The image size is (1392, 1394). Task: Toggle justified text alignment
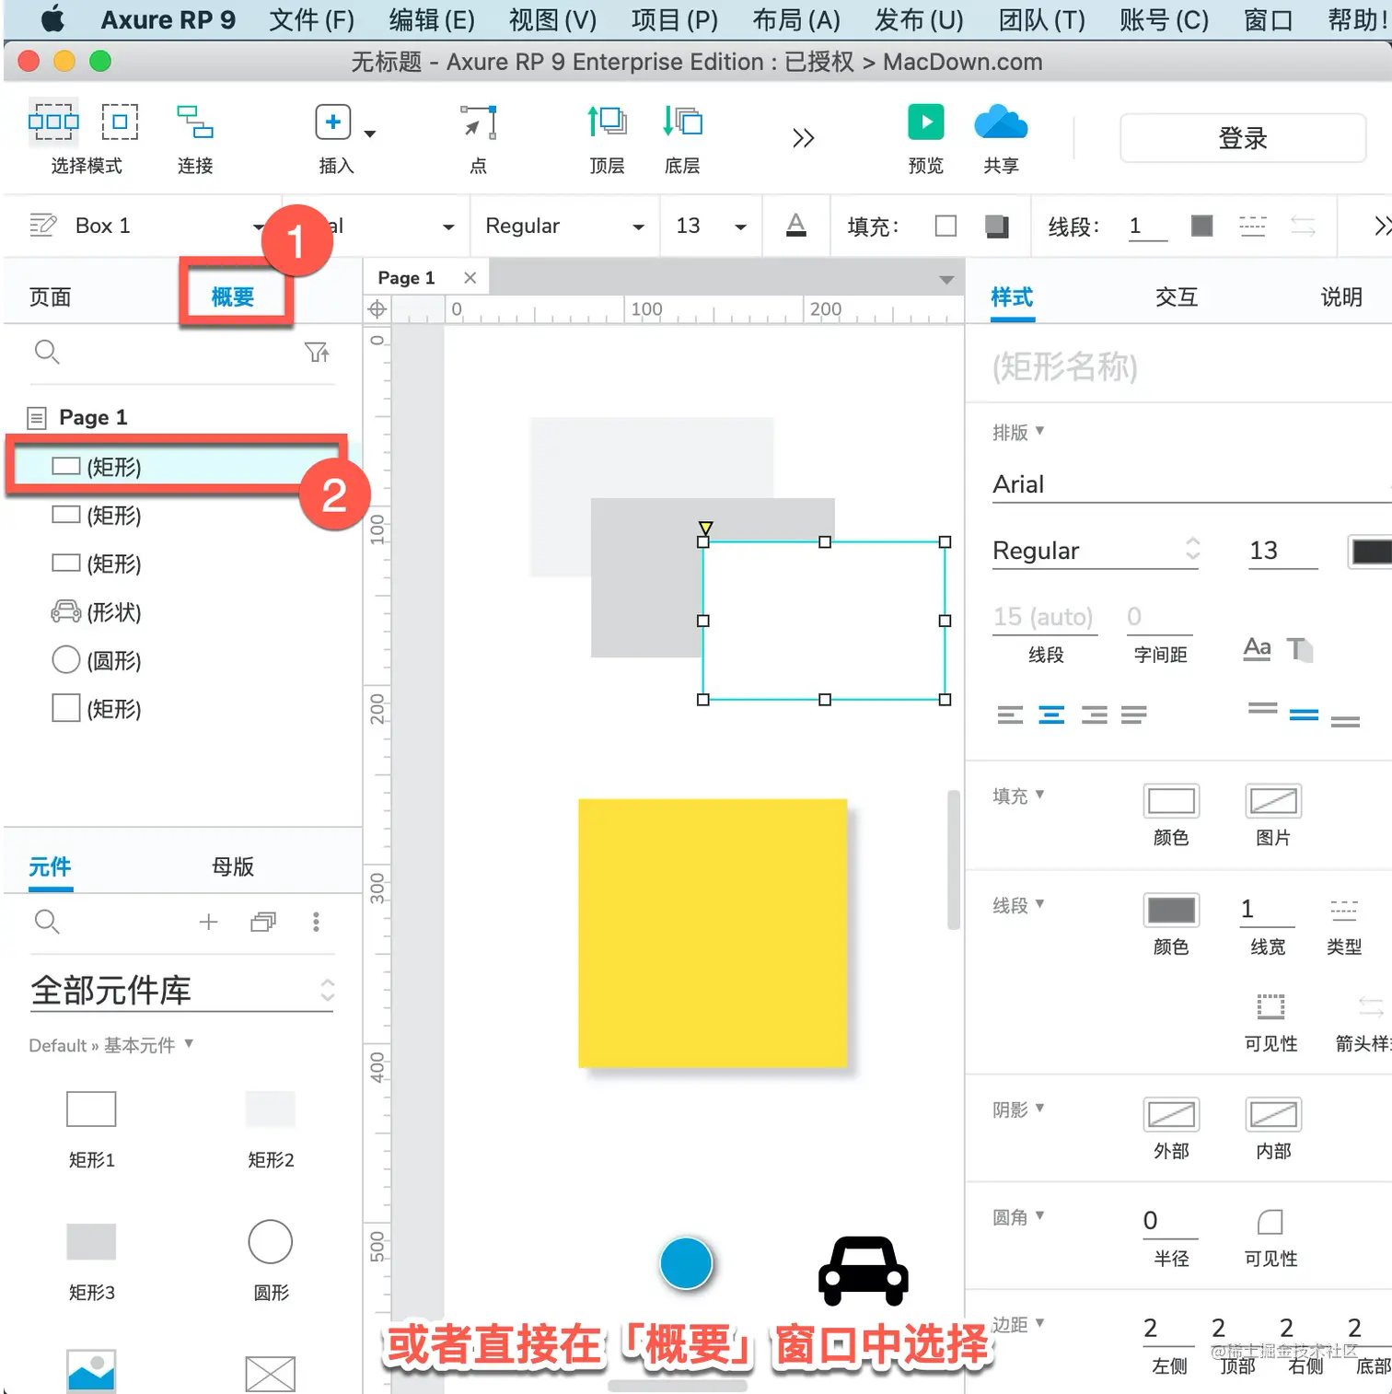(x=1134, y=715)
